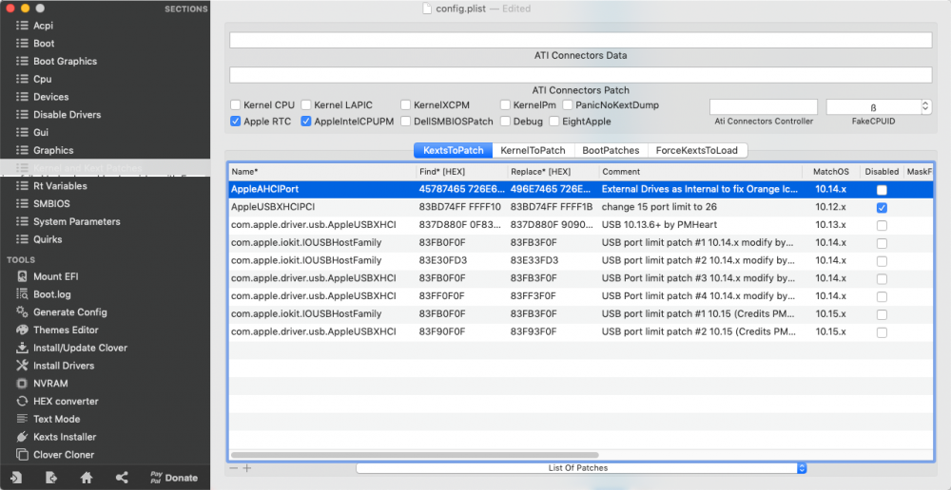Screen dimensions: 951x490
Task: Toggle Disabled checkbox for AppleUSBXHCIPCI row
Action: pos(882,208)
